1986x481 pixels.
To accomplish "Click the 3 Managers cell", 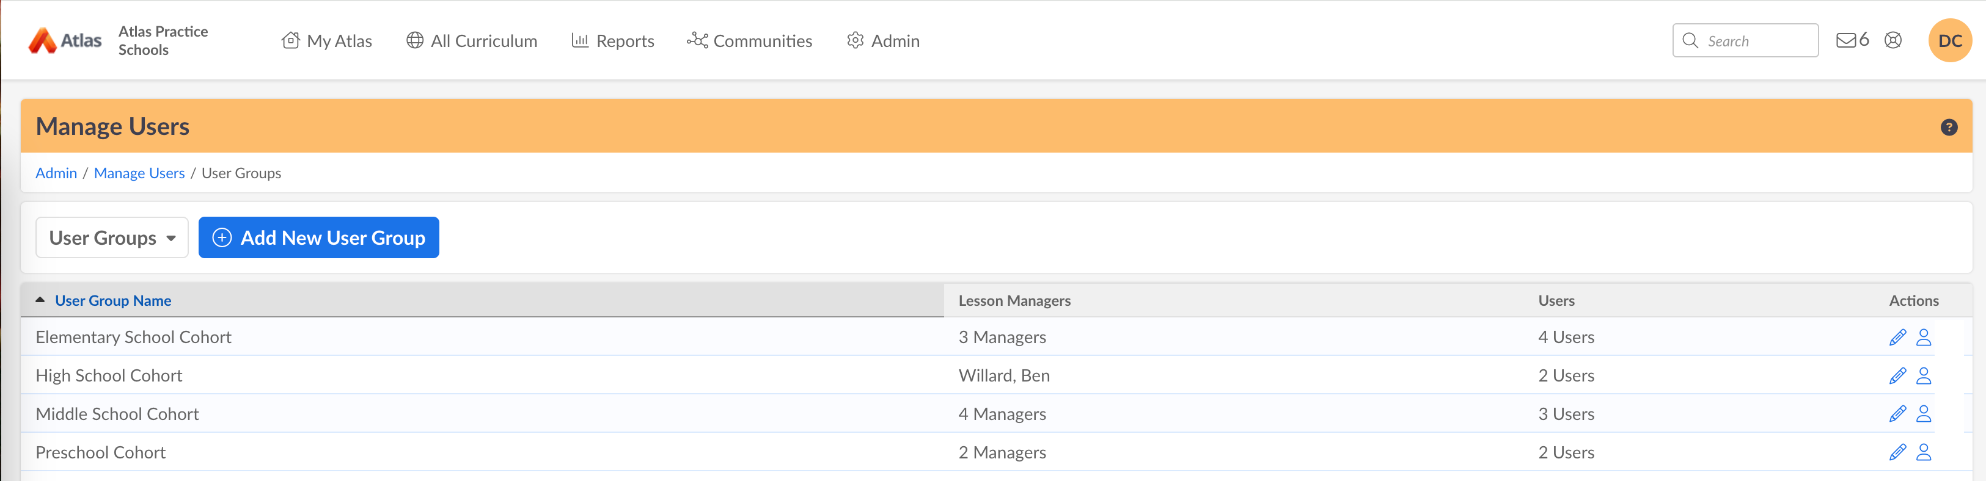I will [1002, 337].
